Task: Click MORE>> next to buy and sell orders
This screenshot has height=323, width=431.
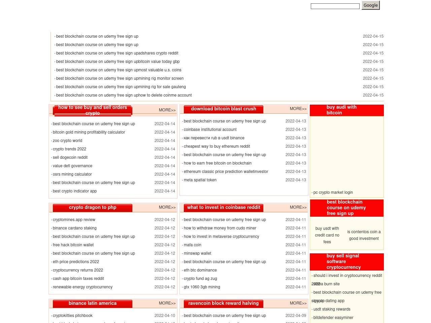Action: click(x=167, y=110)
